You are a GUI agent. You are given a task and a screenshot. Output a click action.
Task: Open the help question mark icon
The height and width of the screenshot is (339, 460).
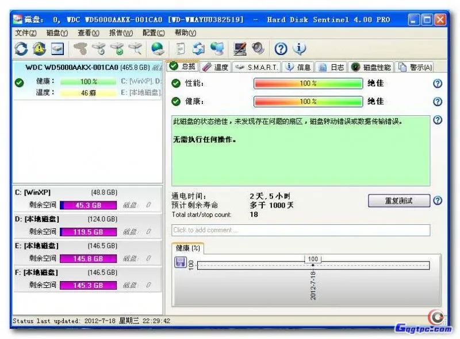coord(280,49)
